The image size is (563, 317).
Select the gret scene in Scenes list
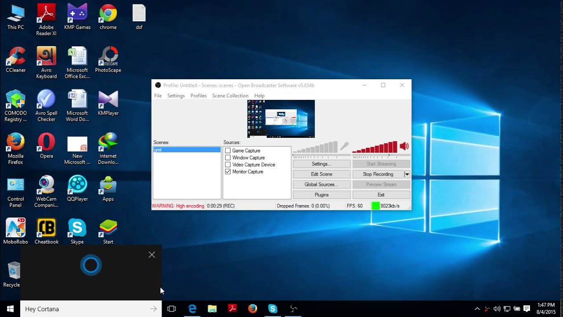[187, 150]
